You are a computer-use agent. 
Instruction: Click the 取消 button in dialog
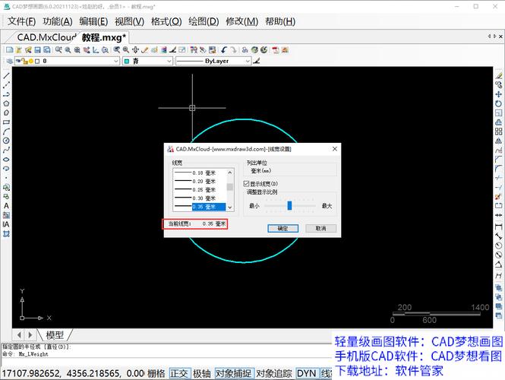click(320, 228)
